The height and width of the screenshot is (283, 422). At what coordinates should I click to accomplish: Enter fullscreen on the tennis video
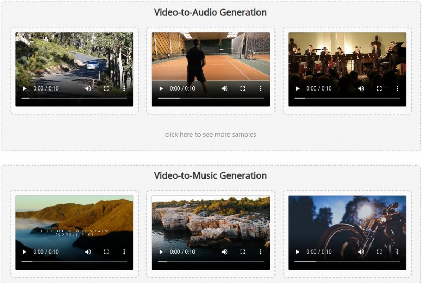click(243, 89)
